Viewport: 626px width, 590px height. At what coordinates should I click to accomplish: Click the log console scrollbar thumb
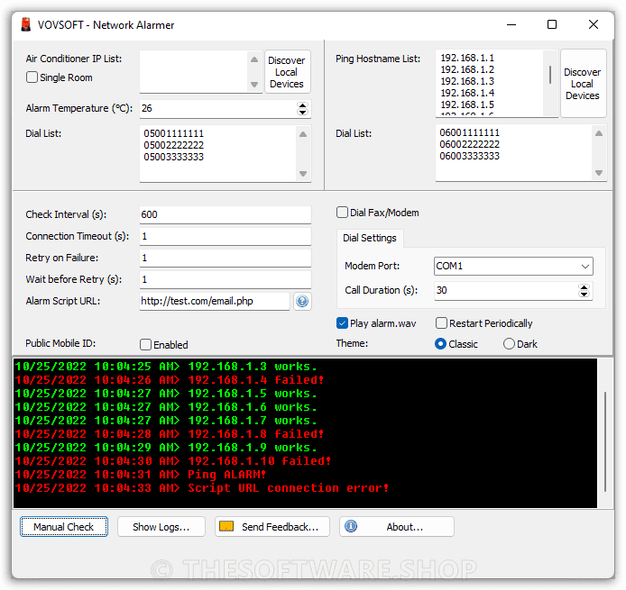click(x=605, y=441)
